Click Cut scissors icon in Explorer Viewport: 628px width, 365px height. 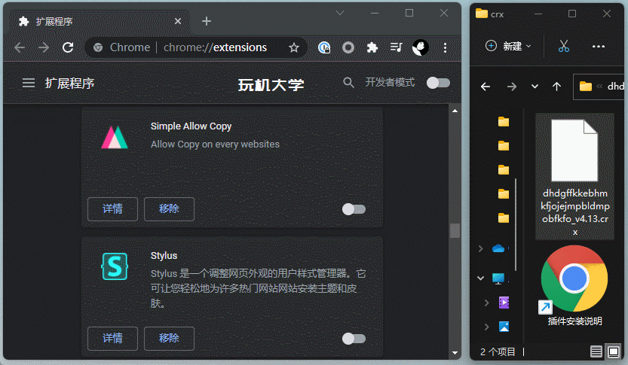tap(563, 47)
